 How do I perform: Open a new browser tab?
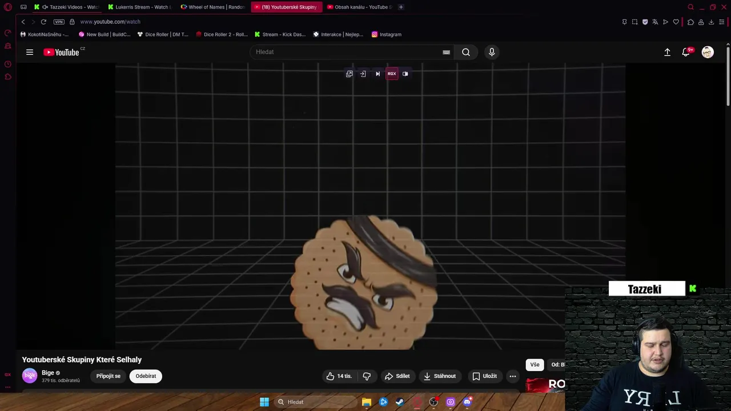[401, 7]
